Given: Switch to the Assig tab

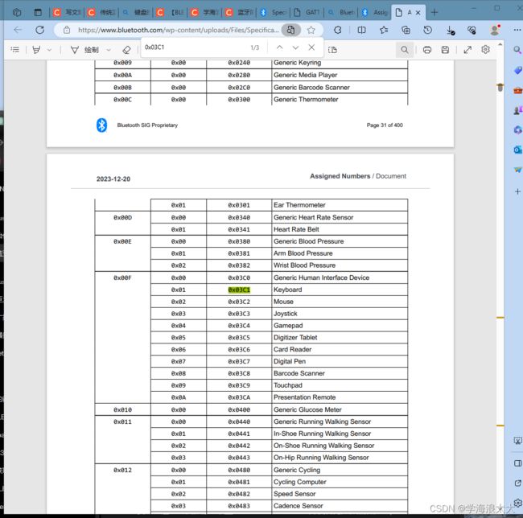Looking at the screenshot, I should (375, 13).
